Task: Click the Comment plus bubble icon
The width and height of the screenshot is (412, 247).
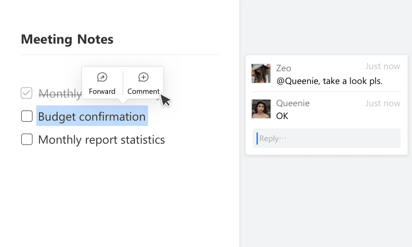Action: (143, 77)
